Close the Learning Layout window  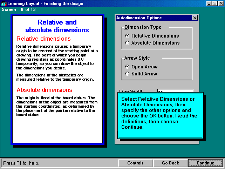pyautogui.click(x=220, y=4)
